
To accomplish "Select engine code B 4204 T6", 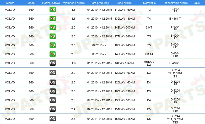I will 175,28.
